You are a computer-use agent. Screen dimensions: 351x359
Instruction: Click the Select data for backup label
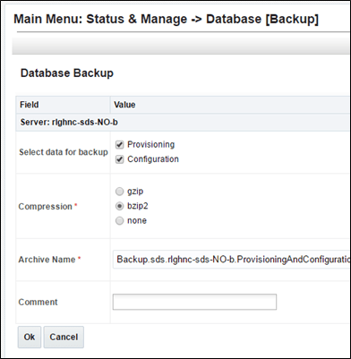coord(64,152)
